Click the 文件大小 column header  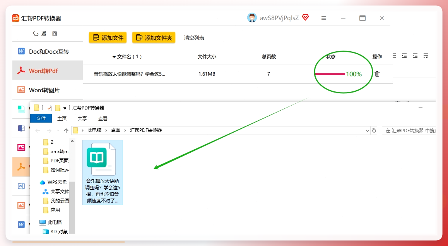[207, 57]
